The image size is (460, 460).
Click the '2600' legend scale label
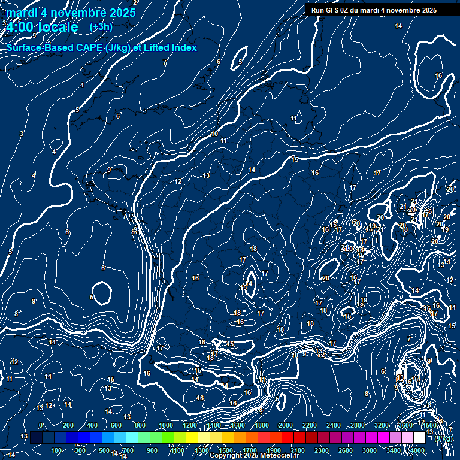click(346, 450)
